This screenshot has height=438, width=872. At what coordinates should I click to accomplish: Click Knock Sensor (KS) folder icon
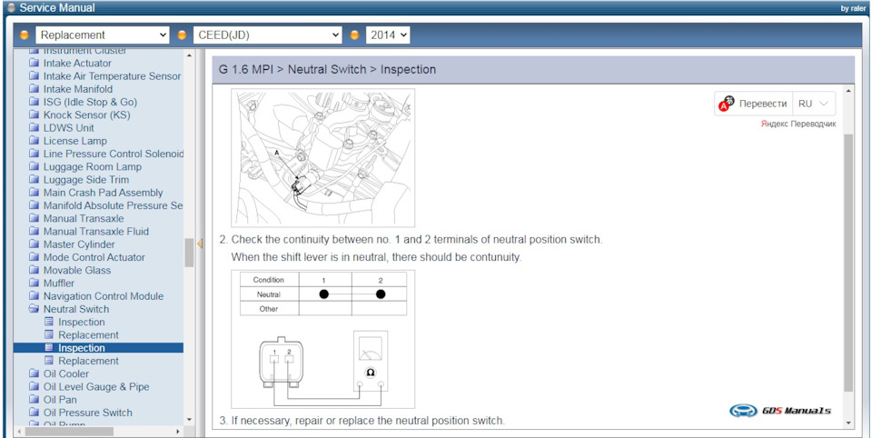click(x=35, y=115)
